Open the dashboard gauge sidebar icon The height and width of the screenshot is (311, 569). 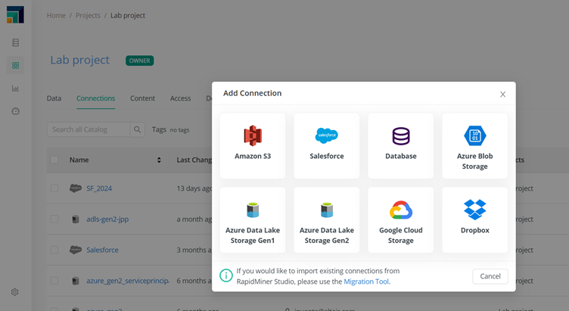[x=15, y=111]
